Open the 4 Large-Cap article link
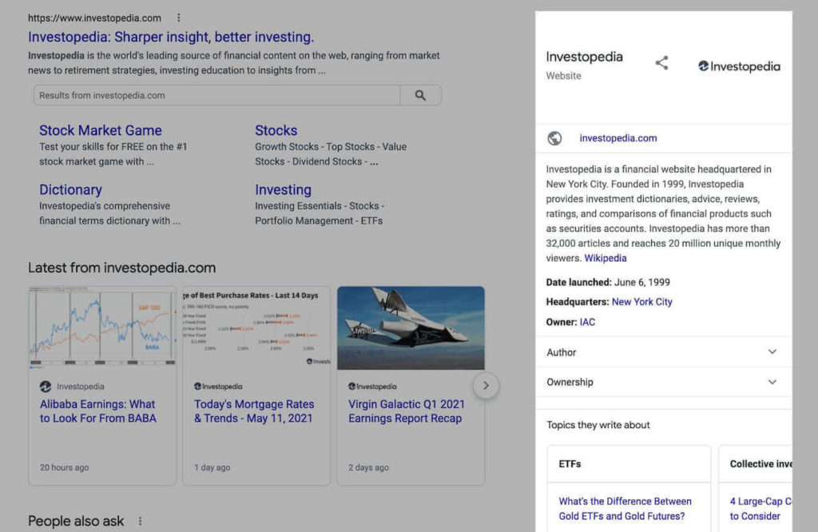This screenshot has height=532, width=818. pyautogui.click(x=760, y=509)
